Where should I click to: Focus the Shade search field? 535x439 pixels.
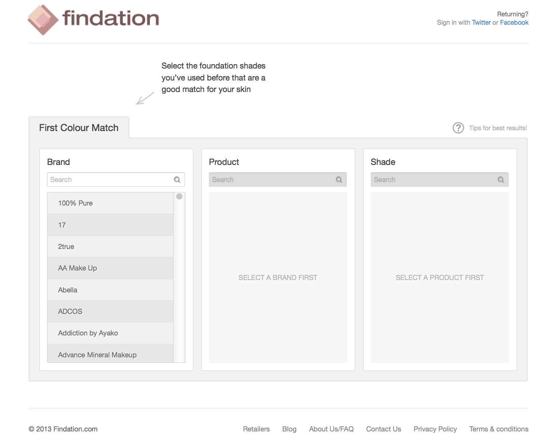pyautogui.click(x=440, y=180)
